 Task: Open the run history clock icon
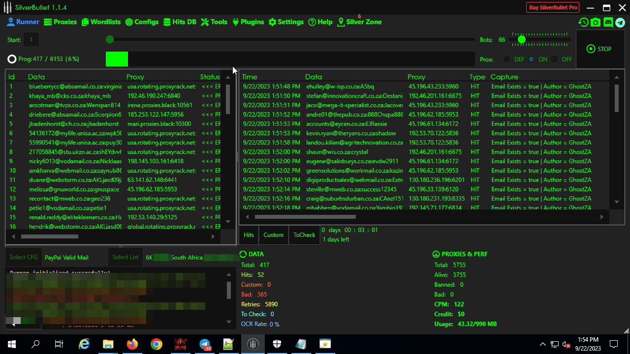point(583,22)
